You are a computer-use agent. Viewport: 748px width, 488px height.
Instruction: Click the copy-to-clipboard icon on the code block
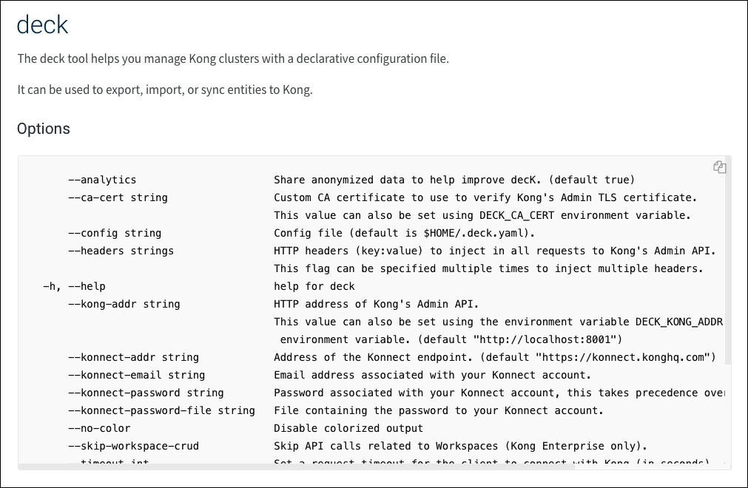720,167
